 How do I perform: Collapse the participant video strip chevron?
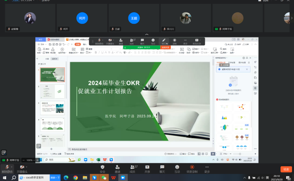click(147, 34)
